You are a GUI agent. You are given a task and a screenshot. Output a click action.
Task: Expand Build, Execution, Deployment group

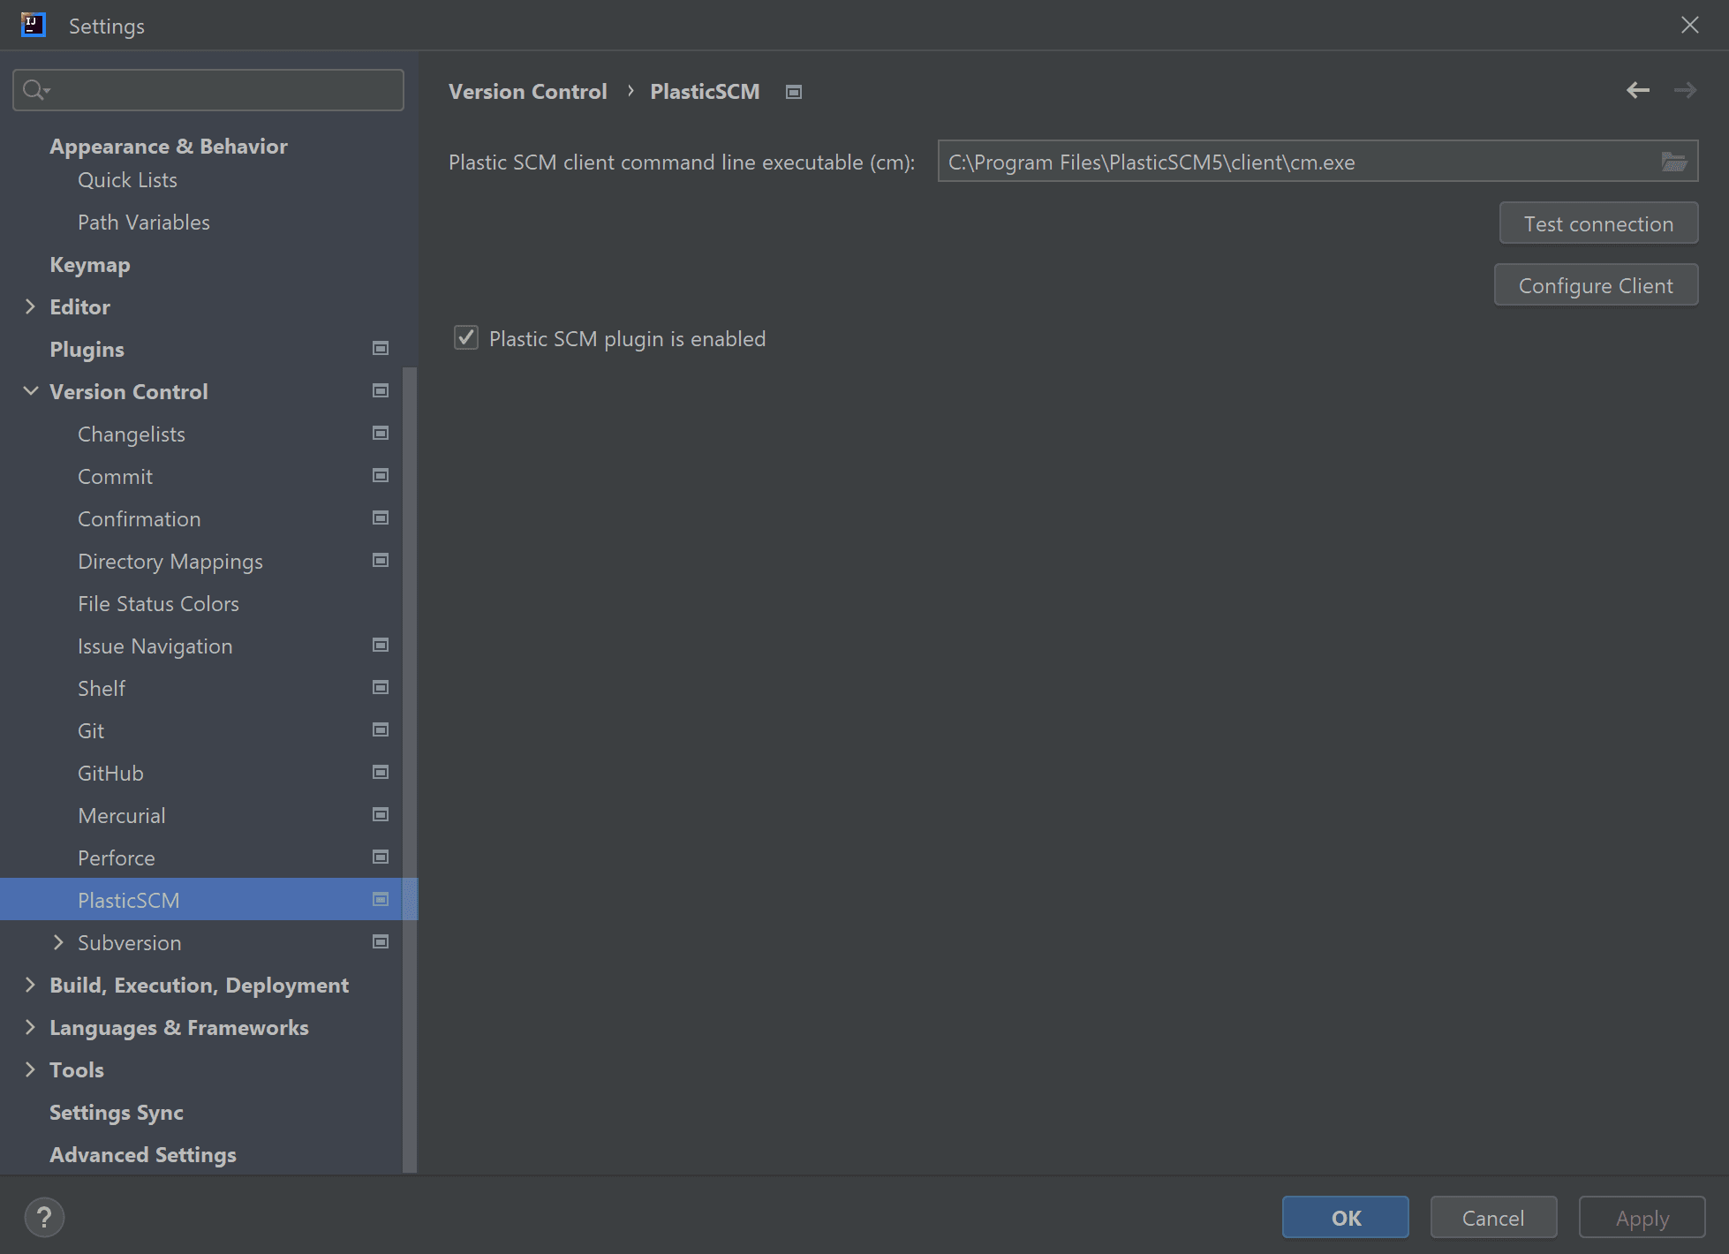coord(30,985)
